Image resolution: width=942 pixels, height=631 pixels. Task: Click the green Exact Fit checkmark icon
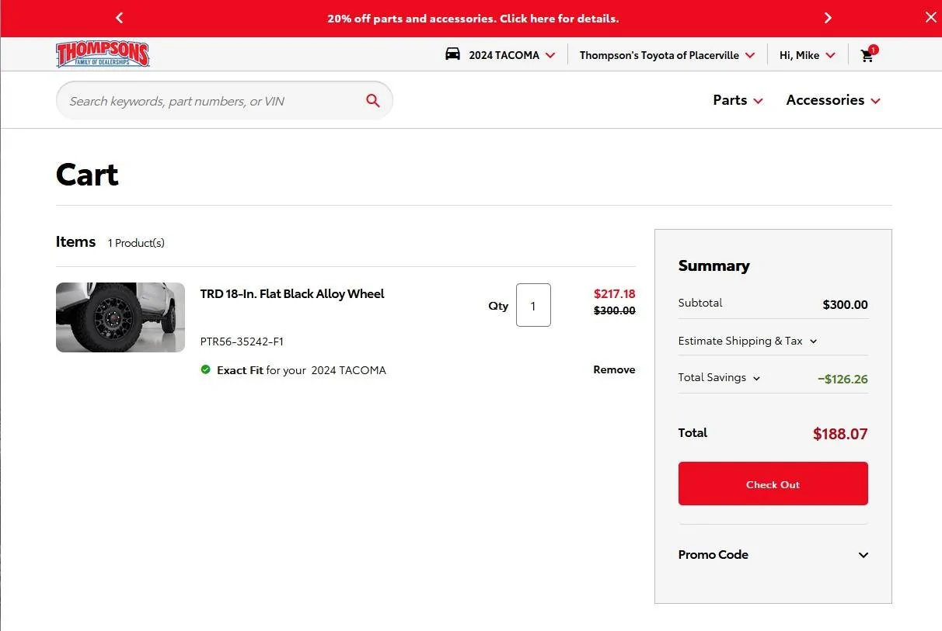point(205,370)
